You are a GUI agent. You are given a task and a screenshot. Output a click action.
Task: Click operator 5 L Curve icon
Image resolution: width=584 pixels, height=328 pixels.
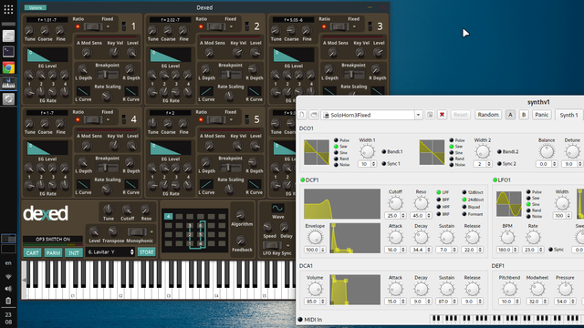point(206,184)
